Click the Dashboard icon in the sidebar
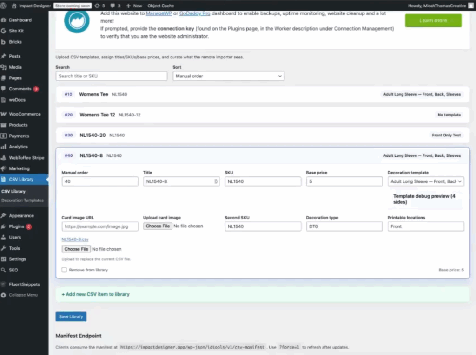This screenshot has height=355, width=476. pyautogui.click(x=4, y=20)
